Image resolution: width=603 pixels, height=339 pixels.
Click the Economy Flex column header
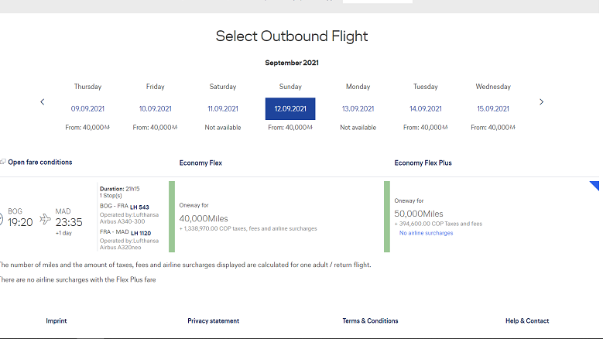tap(200, 163)
